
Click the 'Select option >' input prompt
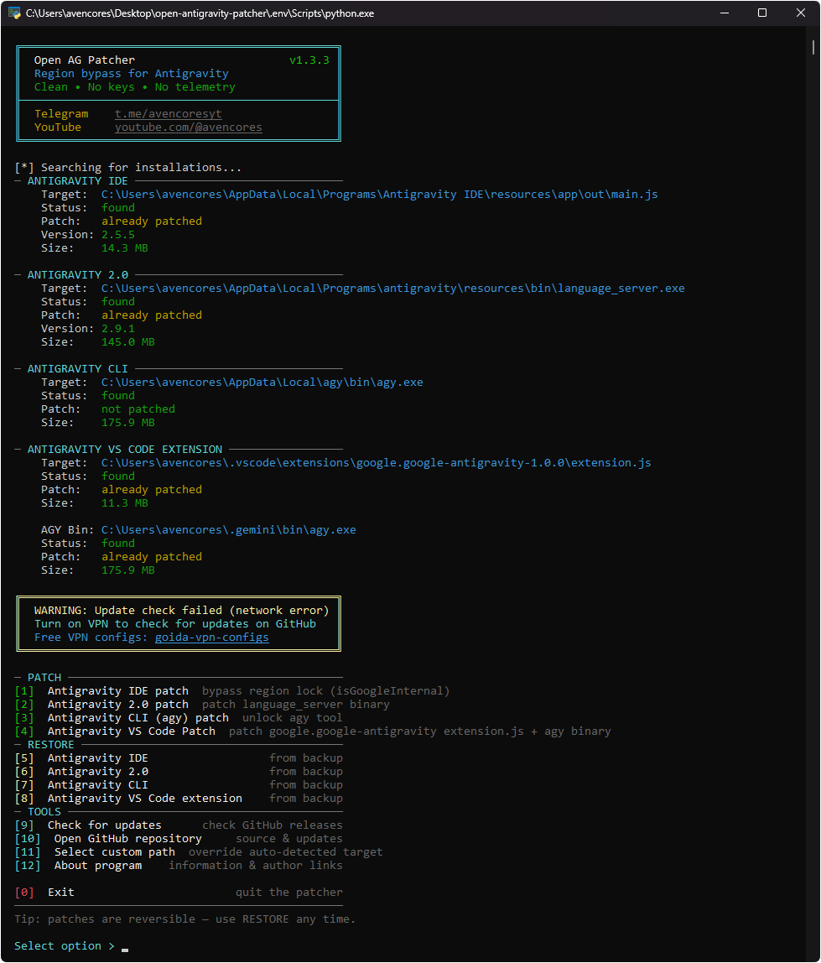[x=65, y=946]
